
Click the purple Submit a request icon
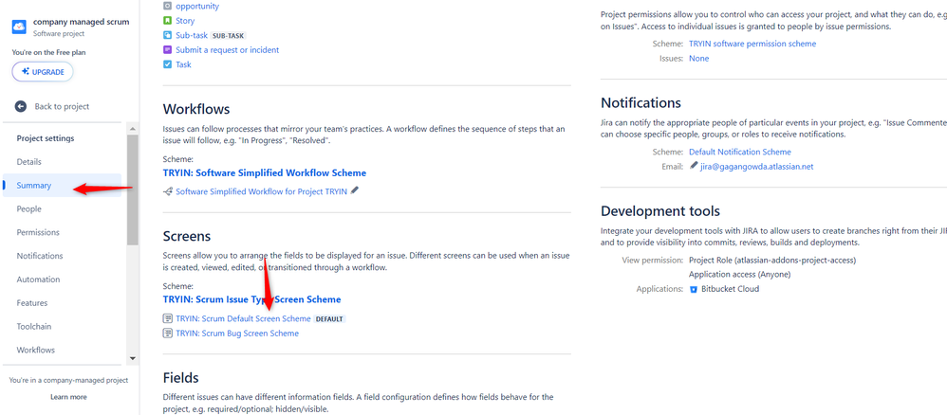point(167,49)
